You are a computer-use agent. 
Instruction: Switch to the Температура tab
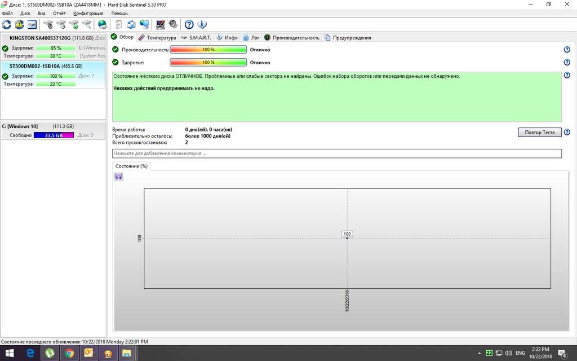tap(158, 38)
